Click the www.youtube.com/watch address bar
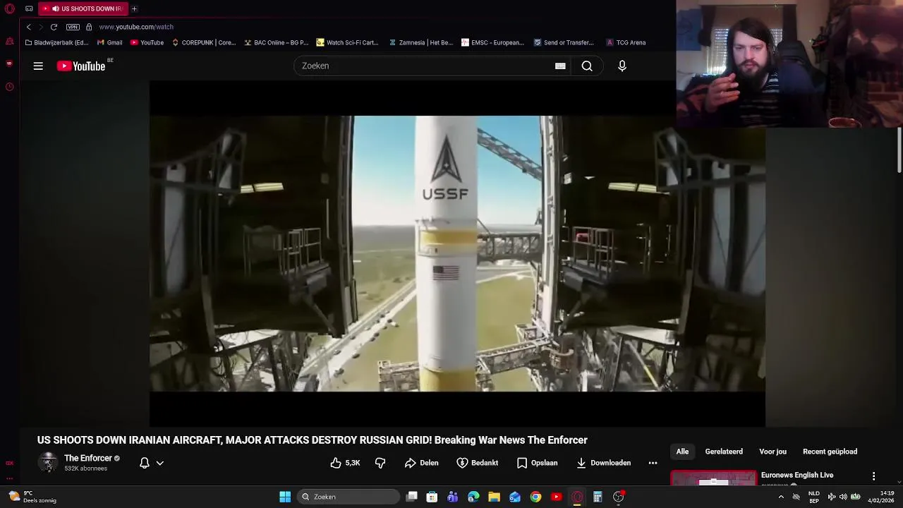 click(x=136, y=27)
